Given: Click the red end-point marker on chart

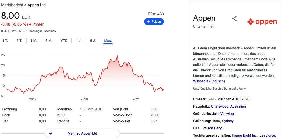Looking at the screenshot, I should pyautogui.click(x=163, y=90).
